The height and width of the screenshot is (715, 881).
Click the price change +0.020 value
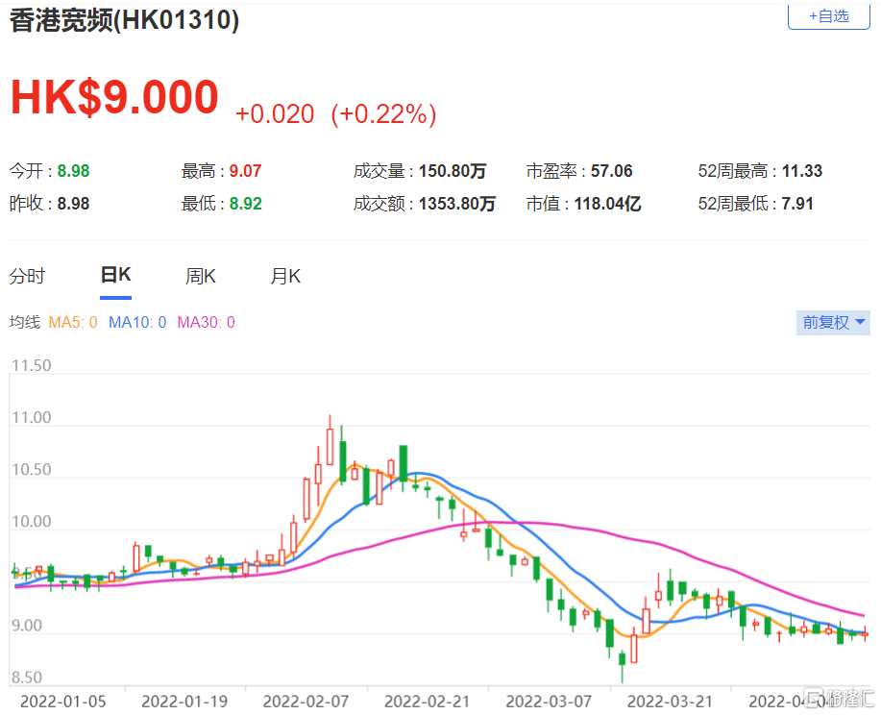click(x=275, y=114)
